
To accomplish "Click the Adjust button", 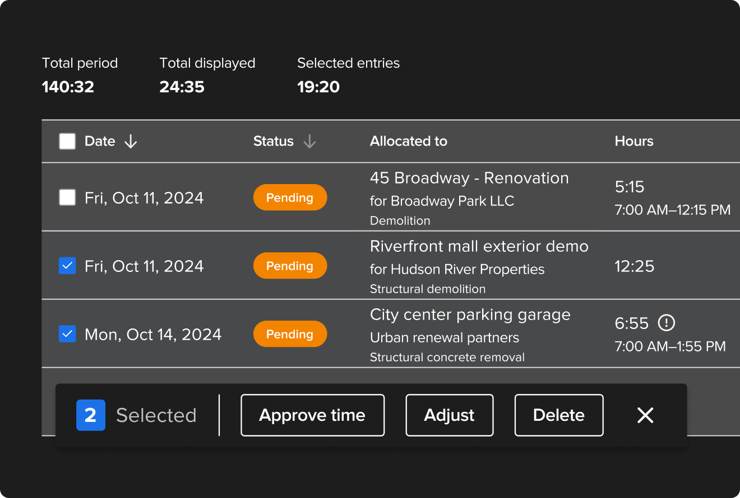I will click(x=449, y=415).
